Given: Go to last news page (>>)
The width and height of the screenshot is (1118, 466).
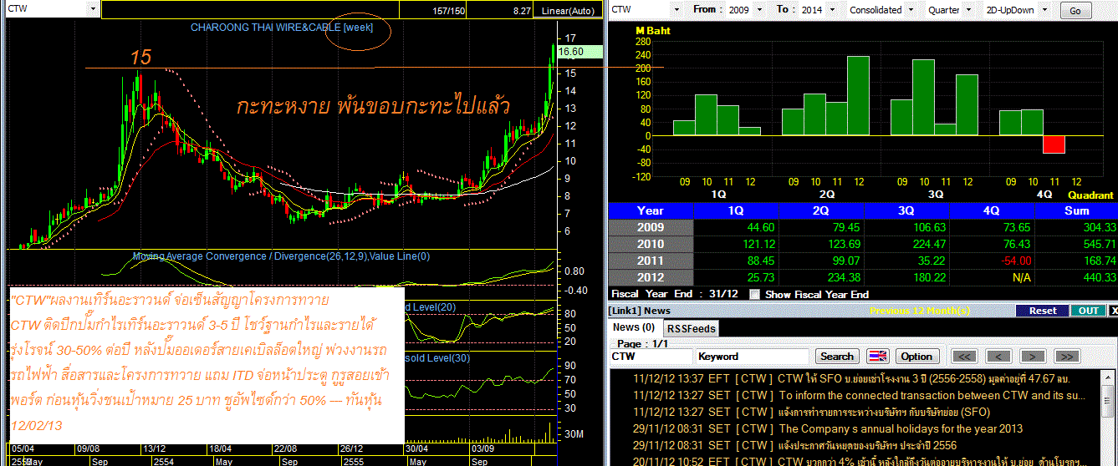Looking at the screenshot, I should (1065, 357).
